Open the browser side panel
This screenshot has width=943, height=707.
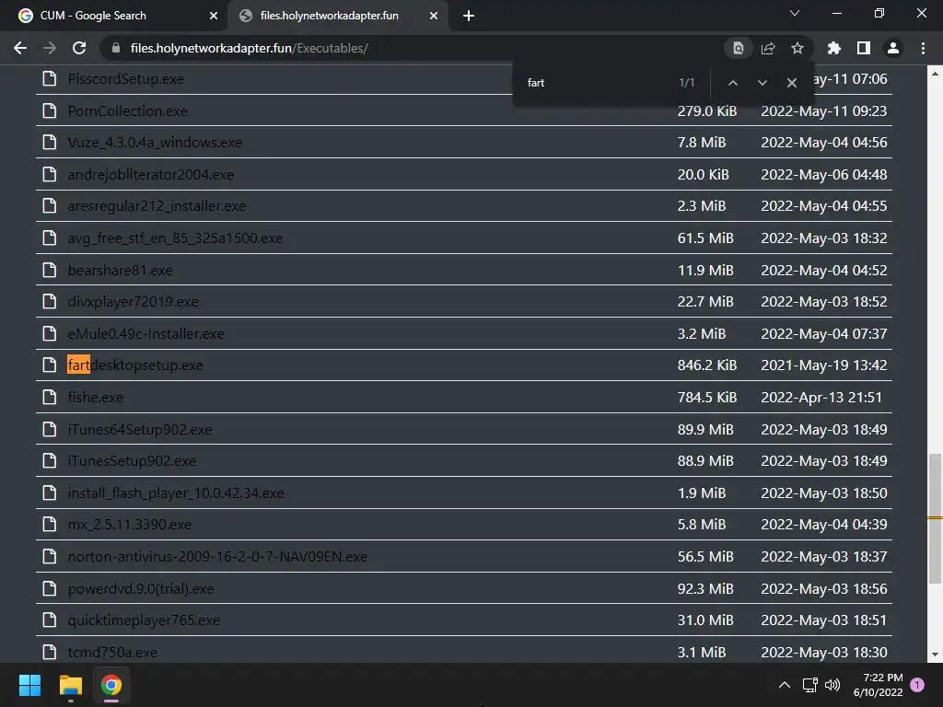[x=864, y=48]
